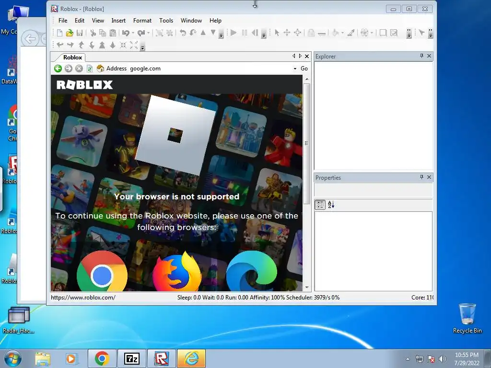Click the surface hatch tool icon

click(x=321, y=33)
